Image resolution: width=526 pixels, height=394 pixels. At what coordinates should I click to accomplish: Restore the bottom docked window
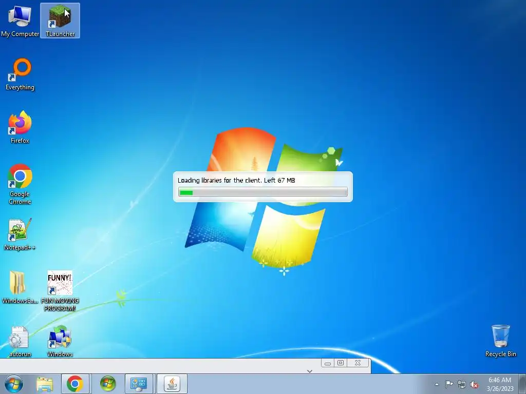(341, 363)
